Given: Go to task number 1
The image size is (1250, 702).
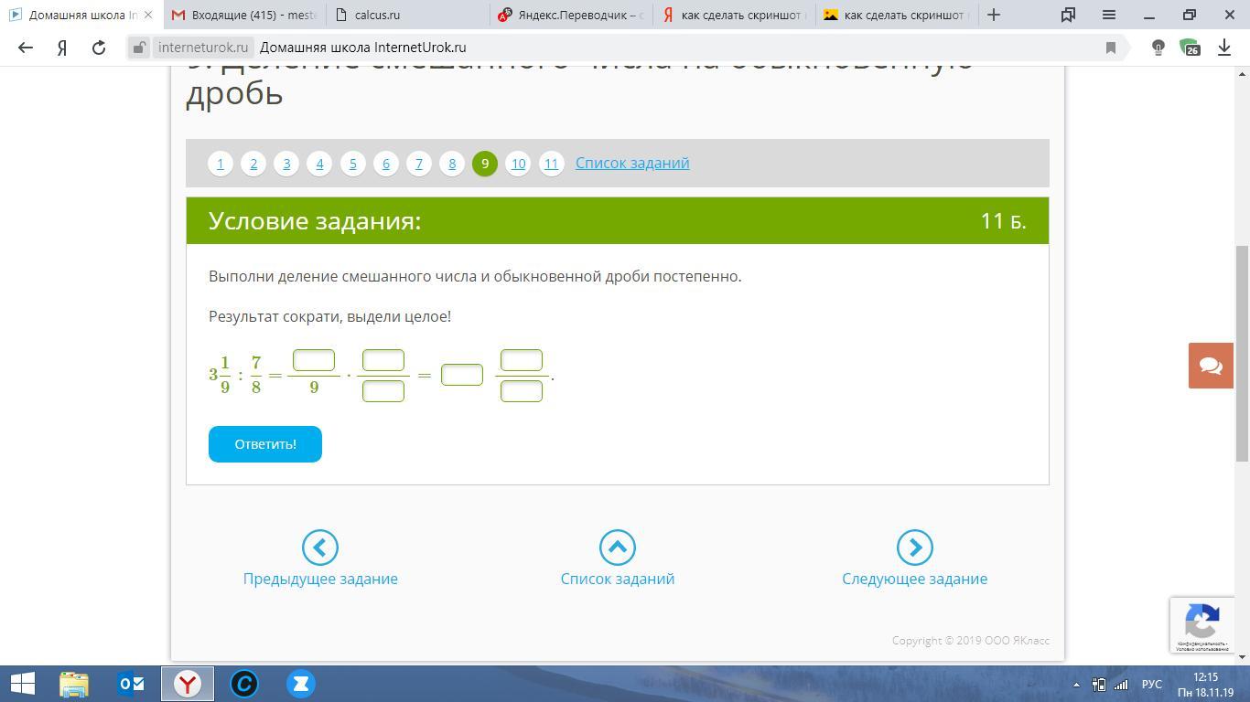Looking at the screenshot, I should pyautogui.click(x=221, y=164).
